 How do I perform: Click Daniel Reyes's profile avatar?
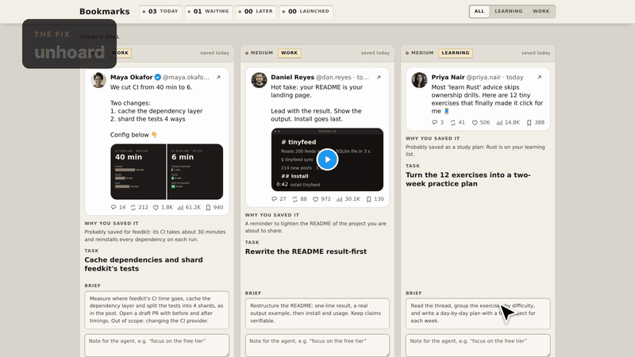point(259,80)
